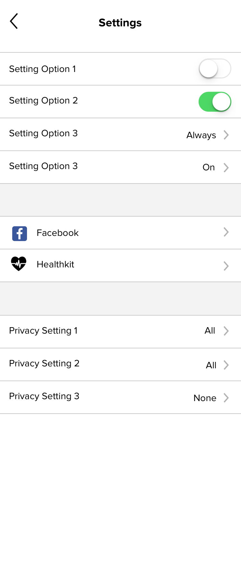The height and width of the screenshot is (583, 241).
Task: Disable the Setting Option 2 switch
Action: click(x=215, y=102)
